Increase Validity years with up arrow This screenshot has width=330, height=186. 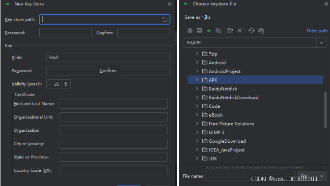(66, 83)
